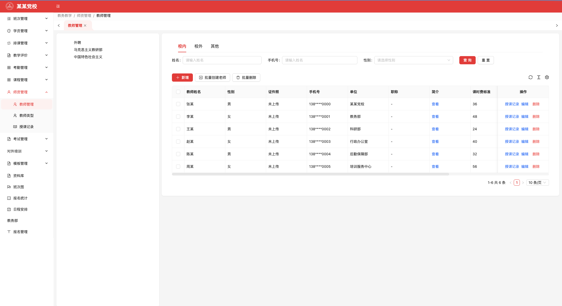Click 批量创建老师 button
Screen dimensions: 562x306
213,78
